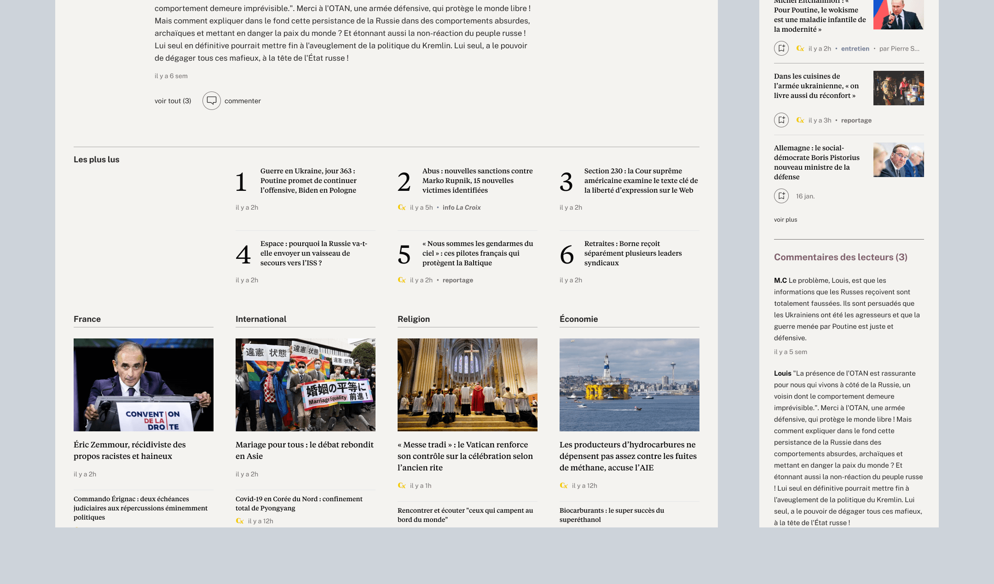Open Boris Pistorius thumbnail
994x584 pixels.
pos(899,160)
